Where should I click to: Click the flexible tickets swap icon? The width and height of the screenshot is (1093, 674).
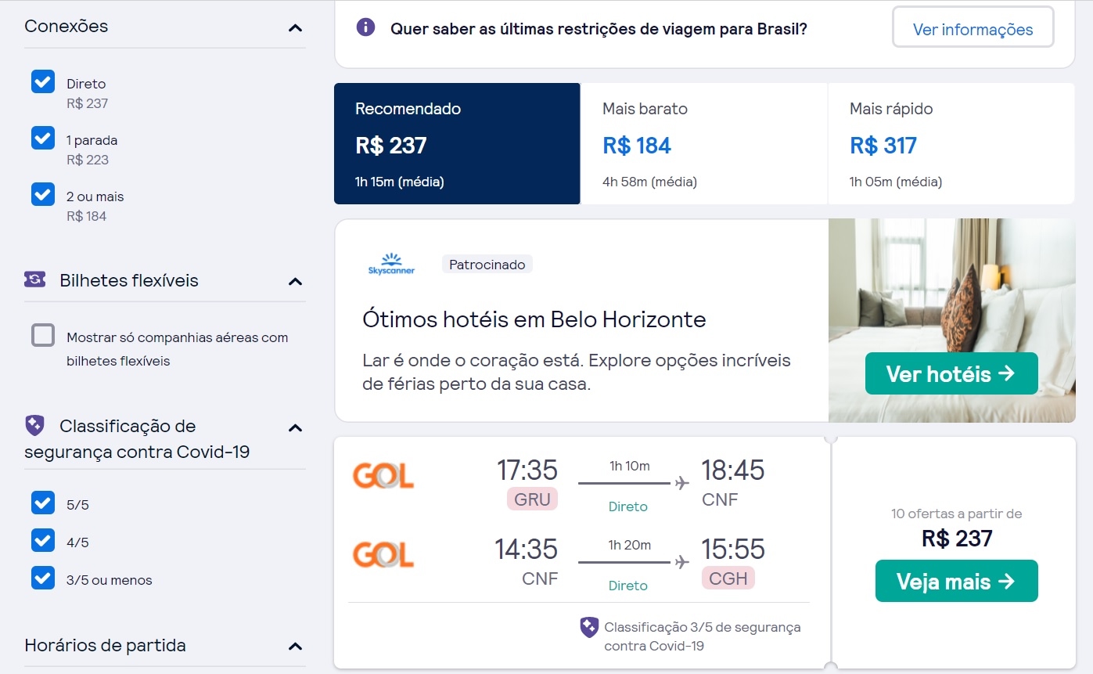click(34, 280)
